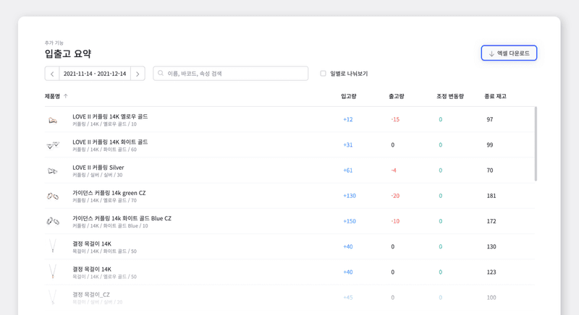Click the -20 outbound quantity value
Image resolution: width=579 pixels, height=315 pixels.
pos(395,196)
